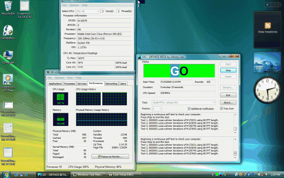This screenshot has width=284, height=178.
Task: Click the Windows Start orb
Action: point(6,174)
